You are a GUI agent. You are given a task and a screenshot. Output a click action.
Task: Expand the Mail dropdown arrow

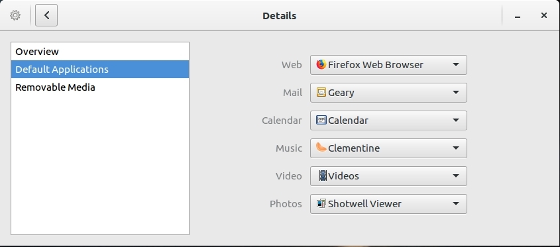click(456, 93)
